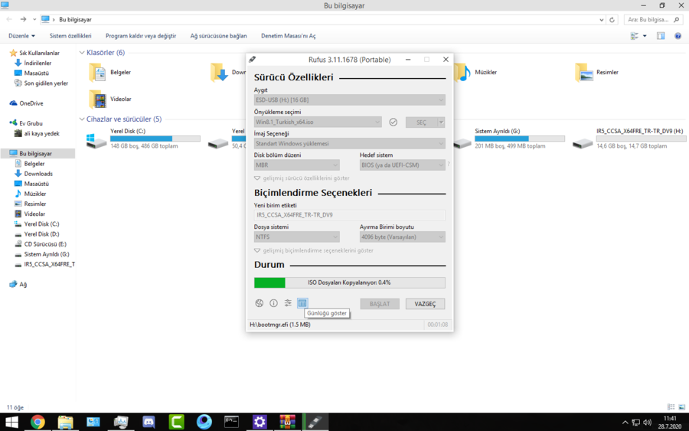Click the BAŞLAT start button
The width and height of the screenshot is (689, 431).
380,304
